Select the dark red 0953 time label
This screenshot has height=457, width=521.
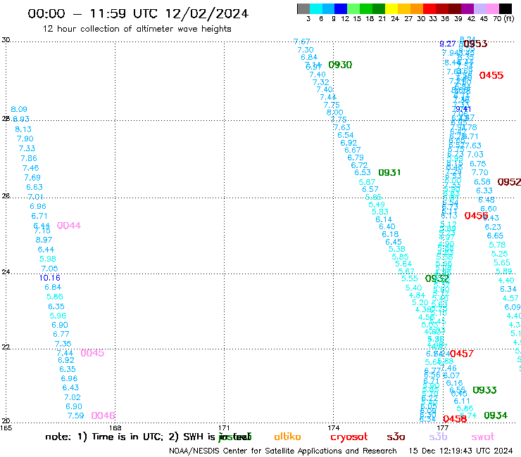pos(475,44)
